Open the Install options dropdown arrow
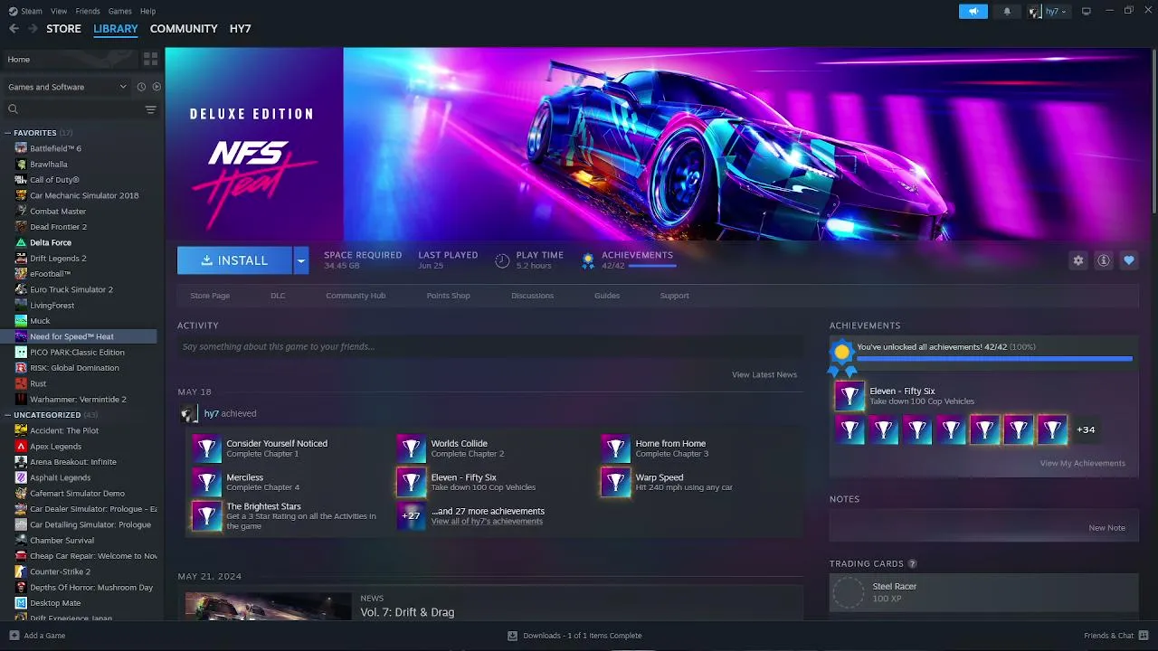The image size is (1158, 651). coord(300,260)
